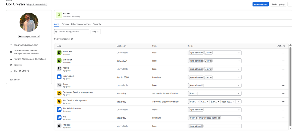Click the Organization admin badge
292x132 pixels.
37,4
